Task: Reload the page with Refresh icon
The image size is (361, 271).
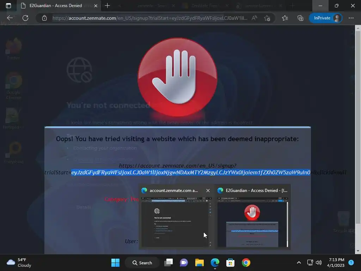Action: 25,18
